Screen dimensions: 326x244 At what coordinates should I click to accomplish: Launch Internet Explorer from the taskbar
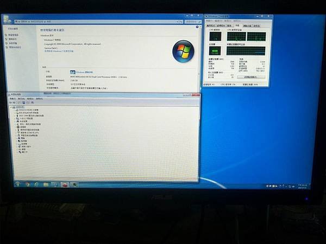pyautogui.click(x=36, y=184)
